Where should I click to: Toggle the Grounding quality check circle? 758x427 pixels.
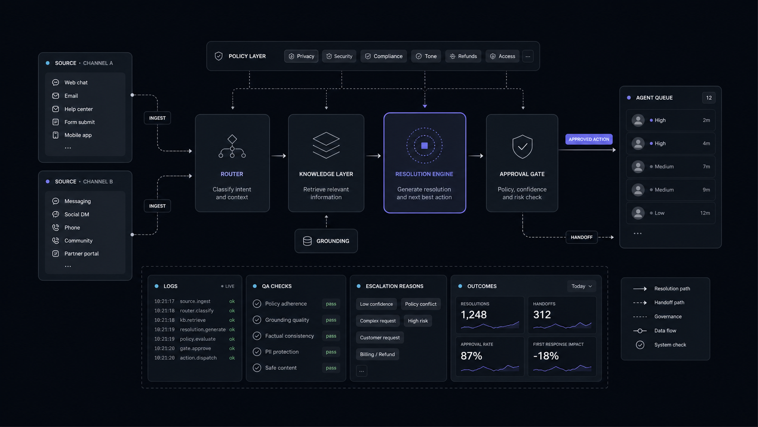(x=257, y=320)
